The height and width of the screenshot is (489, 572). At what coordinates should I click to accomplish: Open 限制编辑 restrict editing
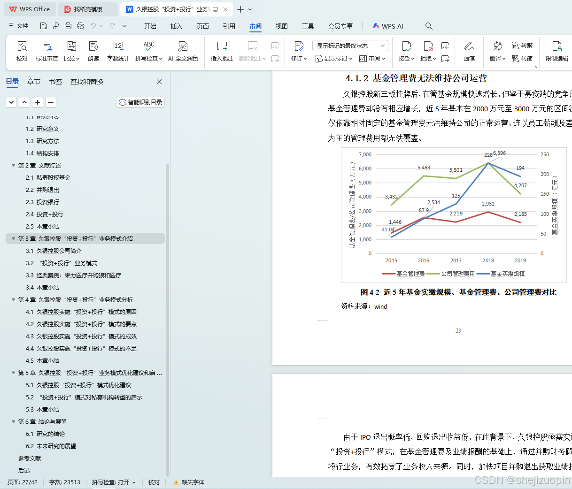pos(557,51)
